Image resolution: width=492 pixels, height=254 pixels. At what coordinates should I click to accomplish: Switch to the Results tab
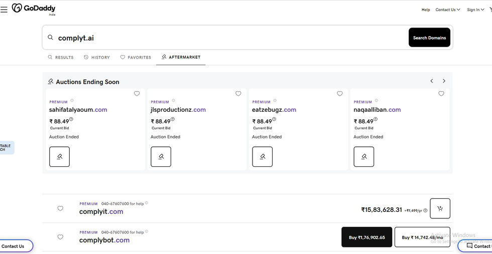[61, 58]
